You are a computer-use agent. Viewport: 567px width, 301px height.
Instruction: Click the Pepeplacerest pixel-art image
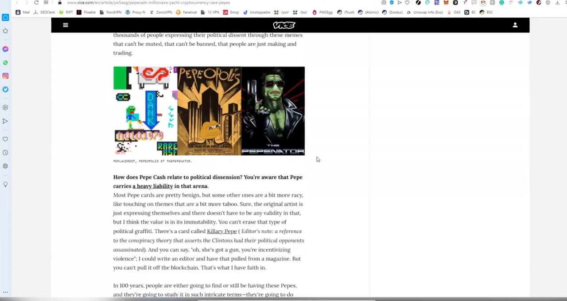tap(145, 111)
